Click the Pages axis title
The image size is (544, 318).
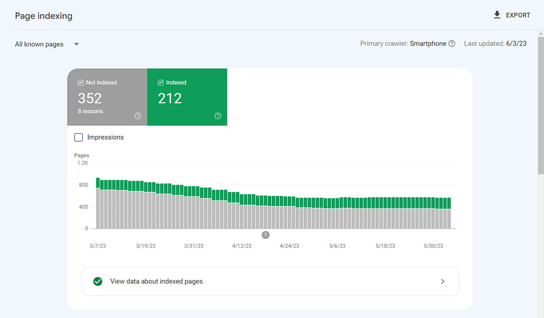point(82,156)
